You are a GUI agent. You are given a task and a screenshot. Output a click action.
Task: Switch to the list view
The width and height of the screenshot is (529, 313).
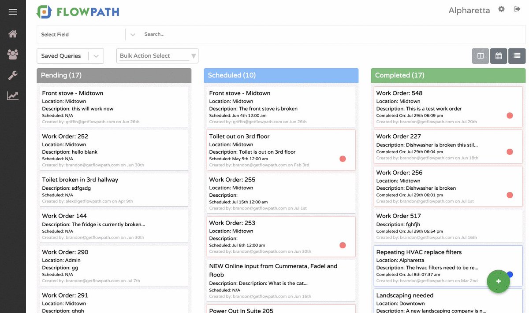click(517, 56)
